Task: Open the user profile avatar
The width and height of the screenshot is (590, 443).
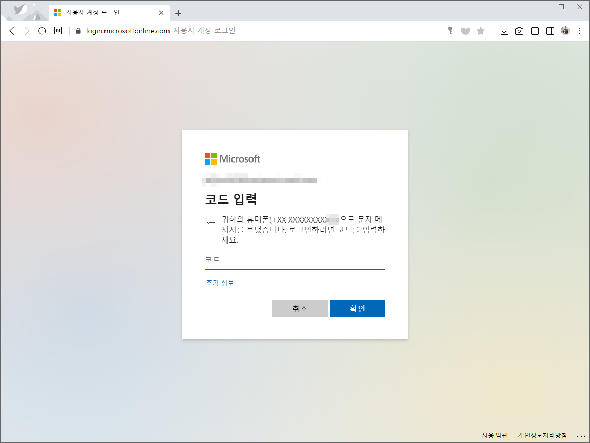Action: coord(565,31)
